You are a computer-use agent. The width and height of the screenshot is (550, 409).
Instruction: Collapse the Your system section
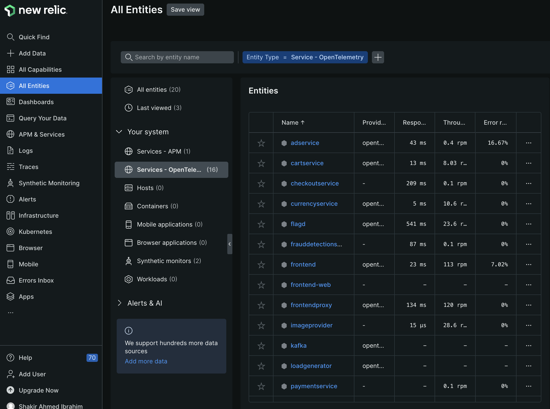[119, 132]
